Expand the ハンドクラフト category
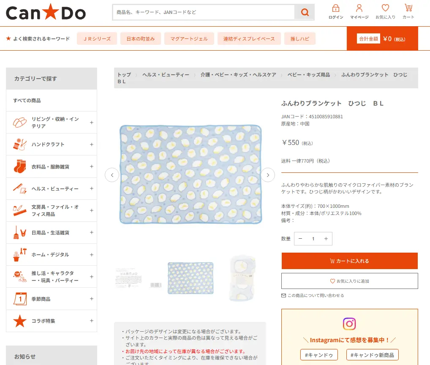This screenshot has width=430, height=365. pos(92,144)
